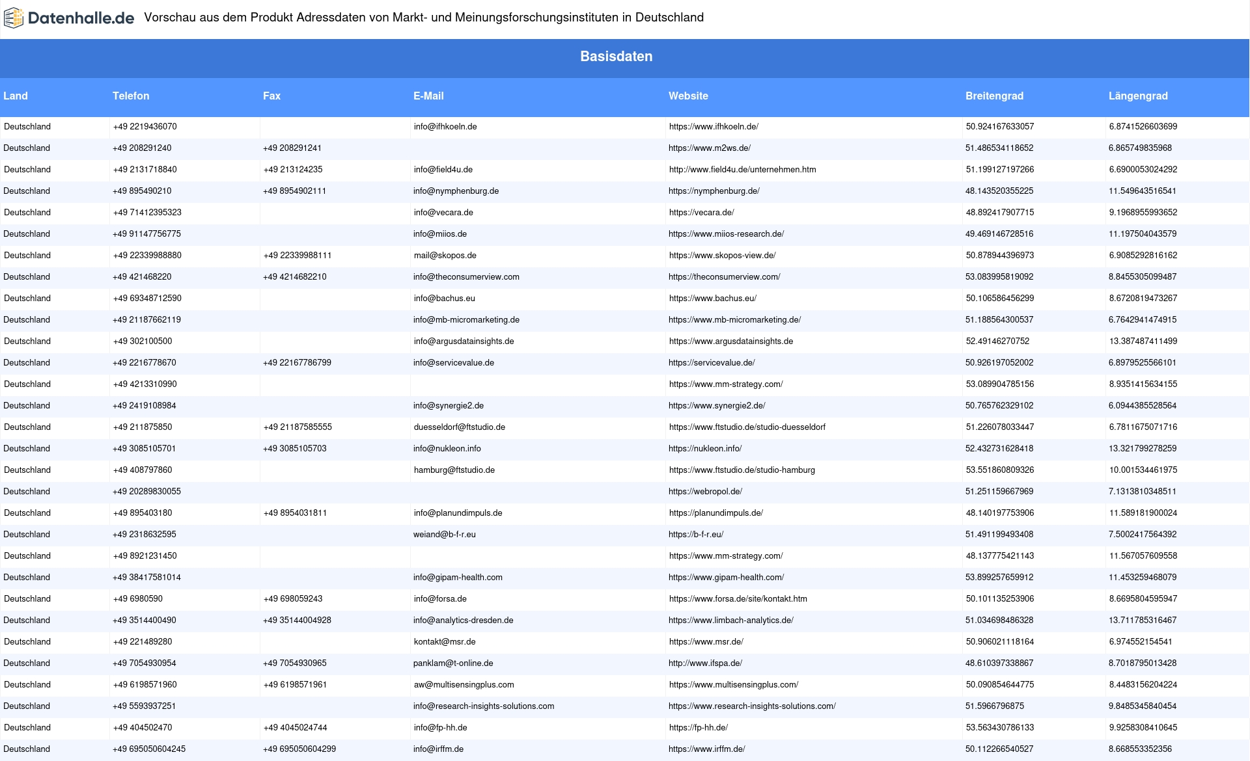The image size is (1250, 761).
Task: Select fax number +49 22167786799
Action: pos(297,363)
